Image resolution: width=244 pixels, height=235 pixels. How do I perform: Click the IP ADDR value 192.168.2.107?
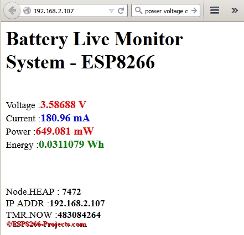click(77, 204)
